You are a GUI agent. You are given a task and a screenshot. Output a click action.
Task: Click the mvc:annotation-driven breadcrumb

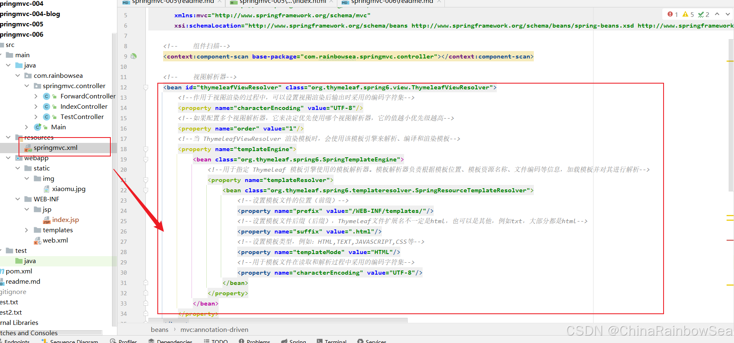tap(214, 330)
